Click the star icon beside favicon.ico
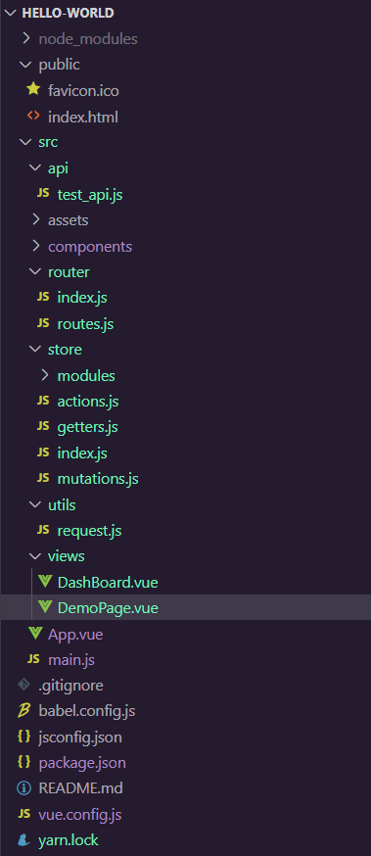371x856 pixels. [x=34, y=89]
